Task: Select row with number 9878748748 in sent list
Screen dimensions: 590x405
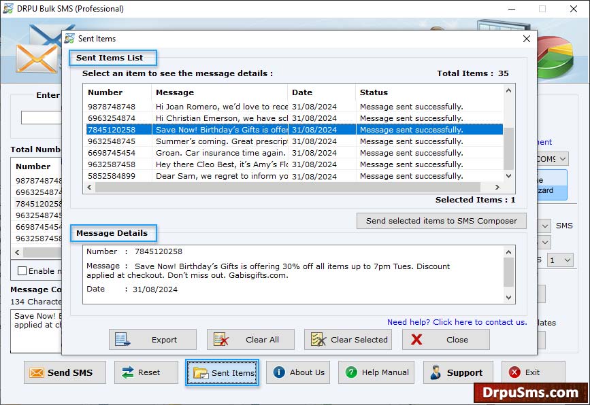Action: click(294, 107)
